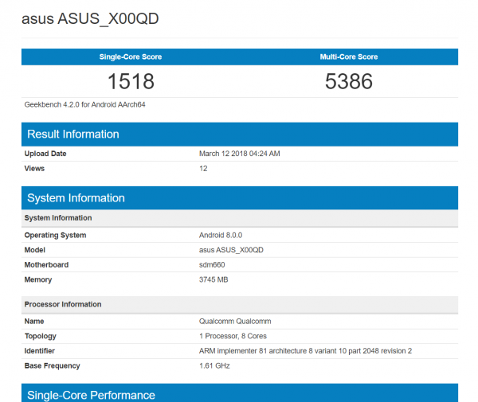The width and height of the screenshot is (478, 402).
Task: Select the Multi-Core Score header
Action: click(x=349, y=57)
